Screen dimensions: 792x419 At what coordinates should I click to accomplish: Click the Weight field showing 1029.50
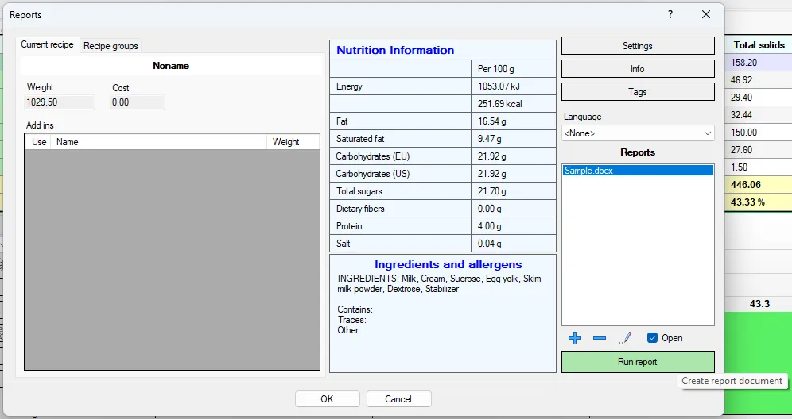coord(60,102)
